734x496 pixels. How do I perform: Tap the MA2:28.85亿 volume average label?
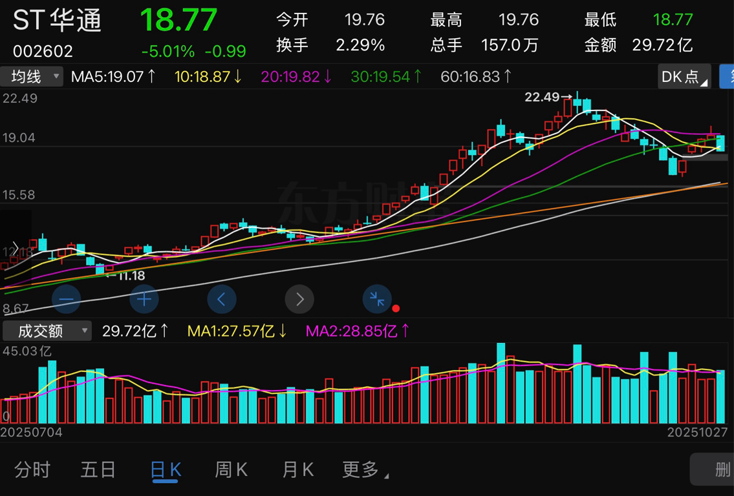[358, 331]
